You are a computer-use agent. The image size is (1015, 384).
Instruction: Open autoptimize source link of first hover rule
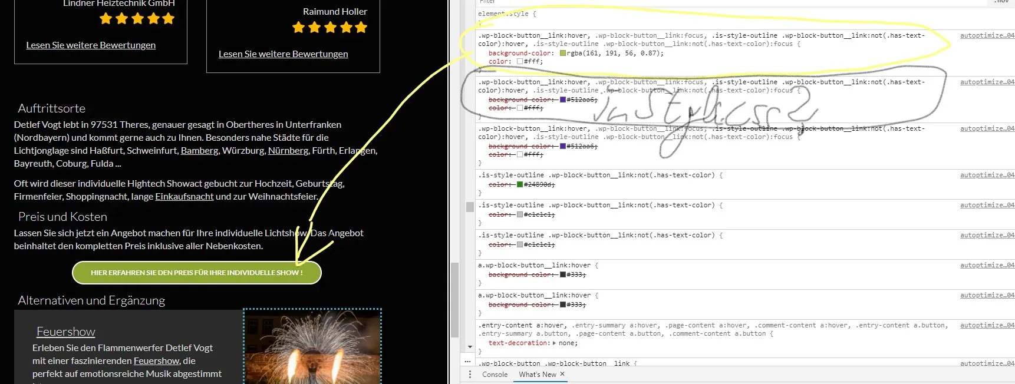coord(987,35)
